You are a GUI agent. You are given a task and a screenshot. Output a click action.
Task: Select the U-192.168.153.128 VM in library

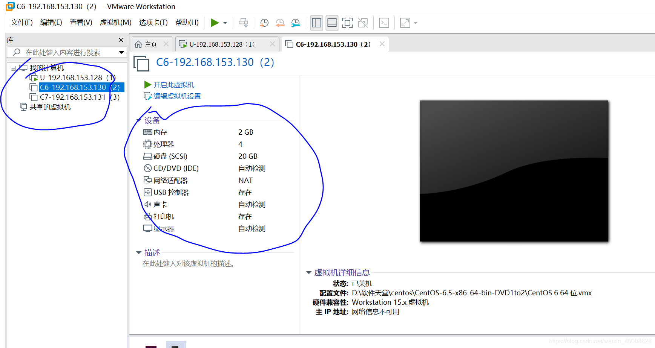click(77, 78)
